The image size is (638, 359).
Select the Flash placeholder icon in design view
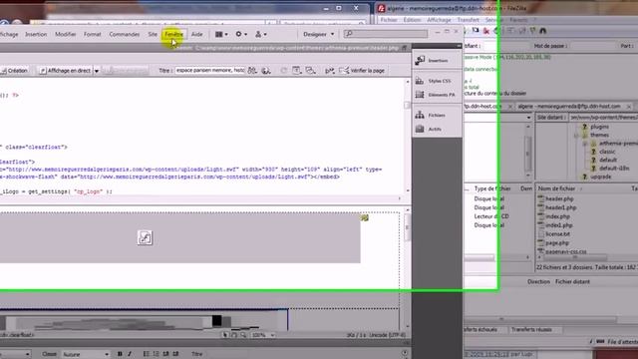tap(145, 237)
